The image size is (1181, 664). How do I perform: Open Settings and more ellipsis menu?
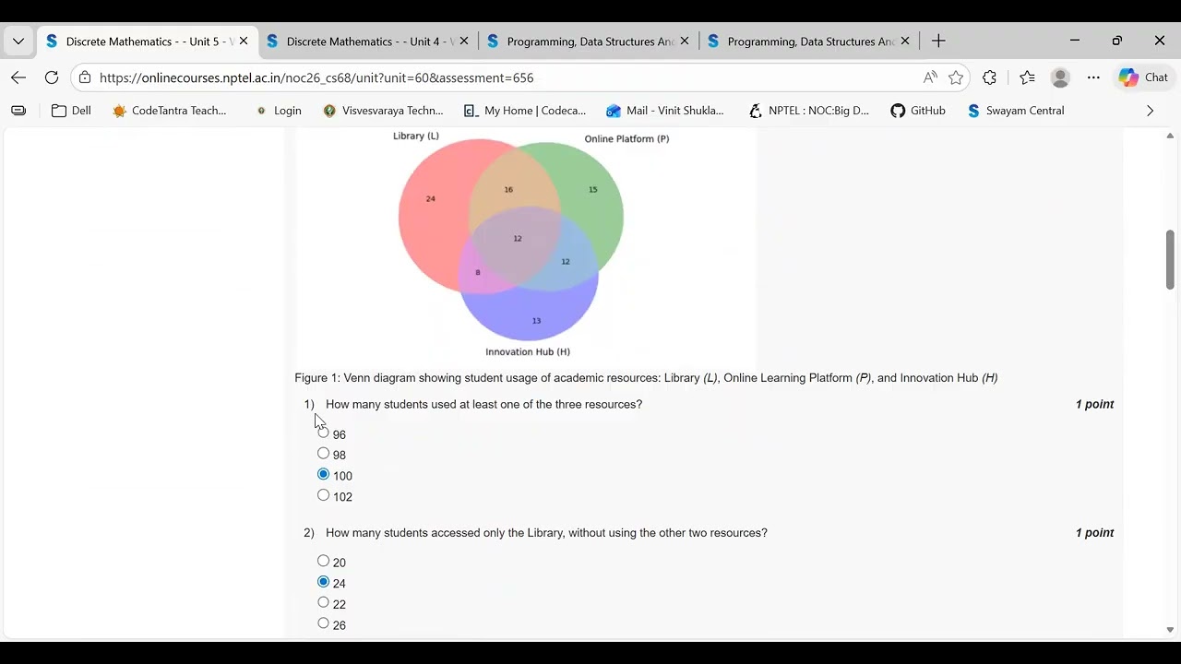1093,77
